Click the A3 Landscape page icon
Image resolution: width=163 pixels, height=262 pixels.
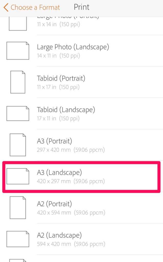pyautogui.click(x=18, y=176)
